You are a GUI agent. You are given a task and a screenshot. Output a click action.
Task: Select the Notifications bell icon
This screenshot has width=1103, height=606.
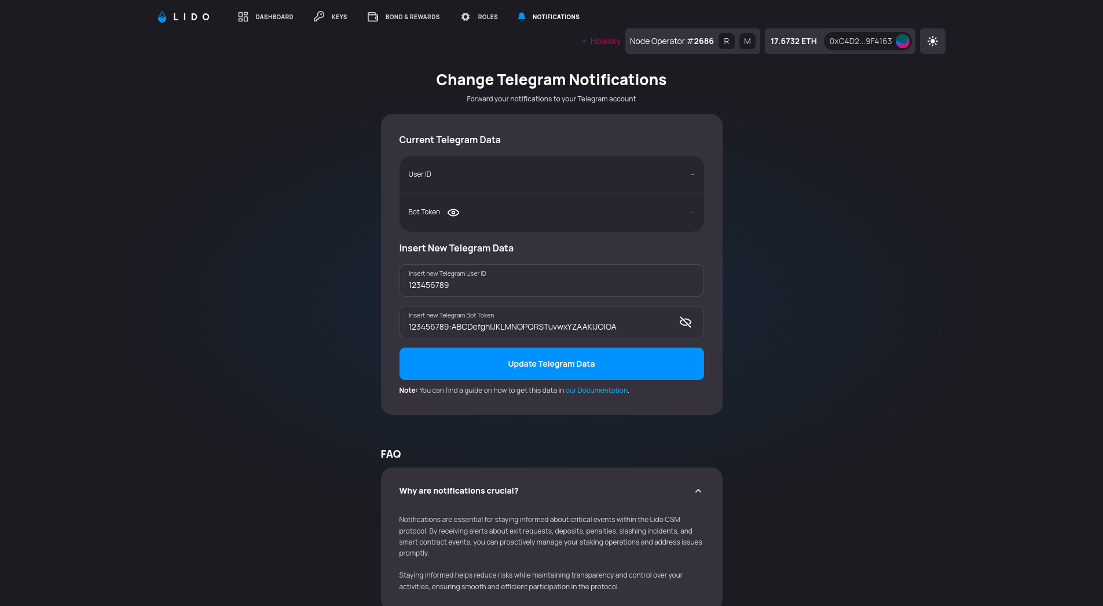[x=522, y=17]
